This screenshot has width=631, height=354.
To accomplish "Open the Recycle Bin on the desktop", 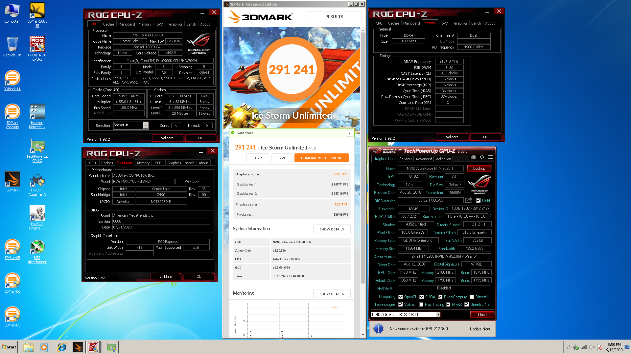I will [x=12, y=47].
